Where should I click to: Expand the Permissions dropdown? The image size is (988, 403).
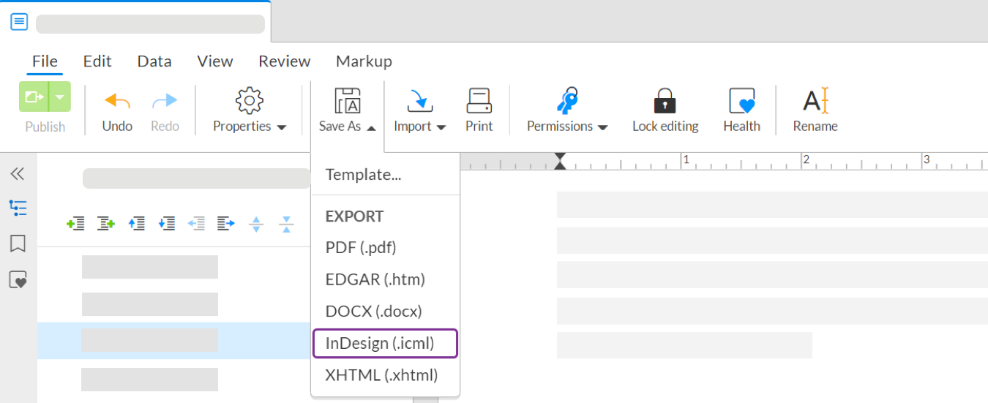click(567, 126)
